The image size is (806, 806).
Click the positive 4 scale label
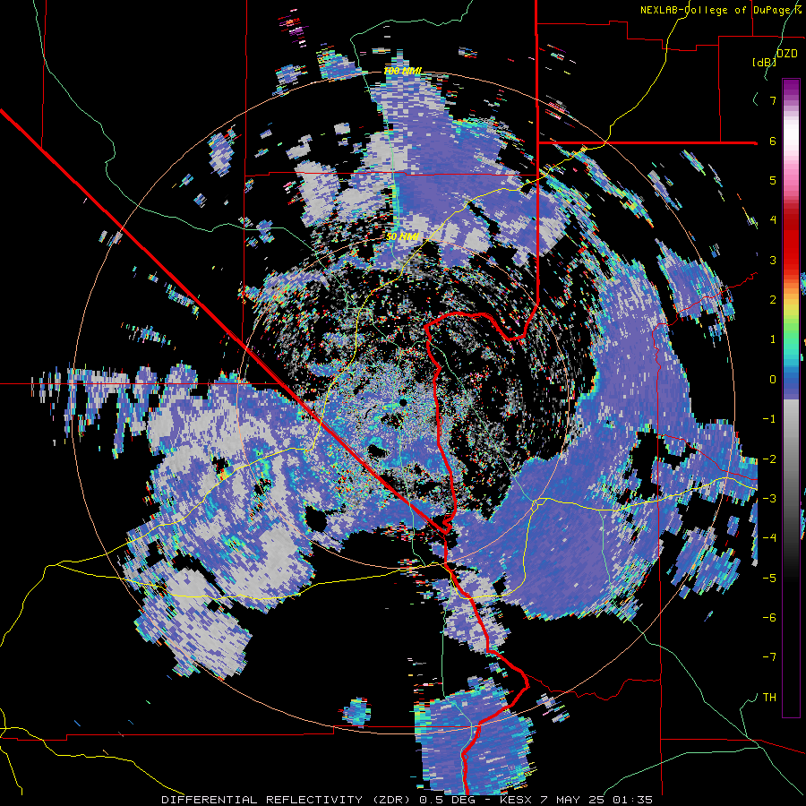[x=773, y=220]
